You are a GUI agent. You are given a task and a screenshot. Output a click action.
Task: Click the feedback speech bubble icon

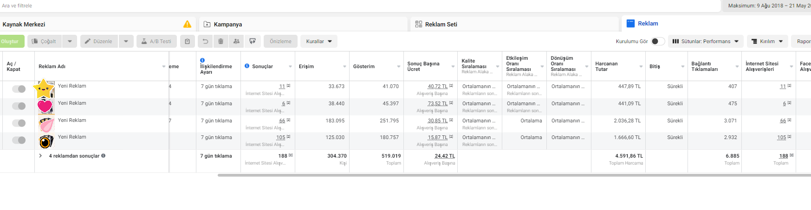coord(253,41)
